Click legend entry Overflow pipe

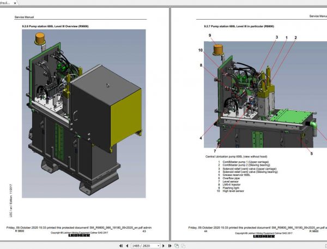tap(231, 178)
